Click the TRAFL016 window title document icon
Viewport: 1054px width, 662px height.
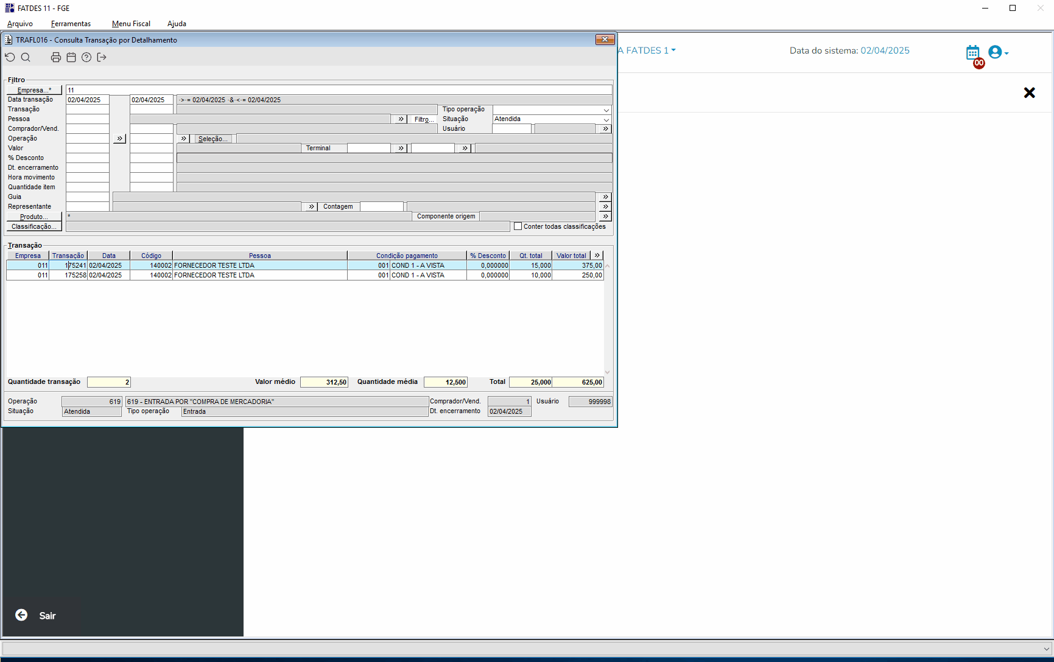[x=9, y=40]
